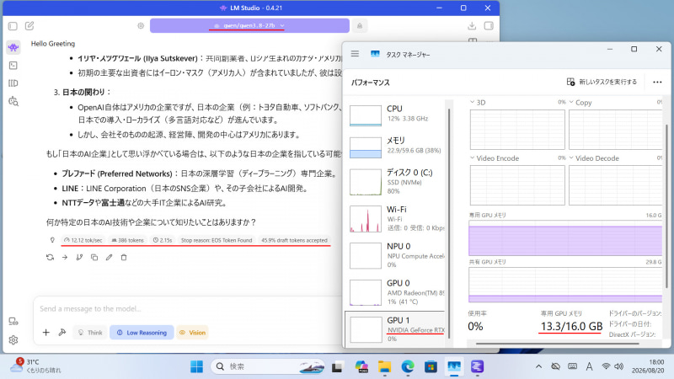Select CPU in Task Manager performance list
674x379 pixels.
(395, 115)
